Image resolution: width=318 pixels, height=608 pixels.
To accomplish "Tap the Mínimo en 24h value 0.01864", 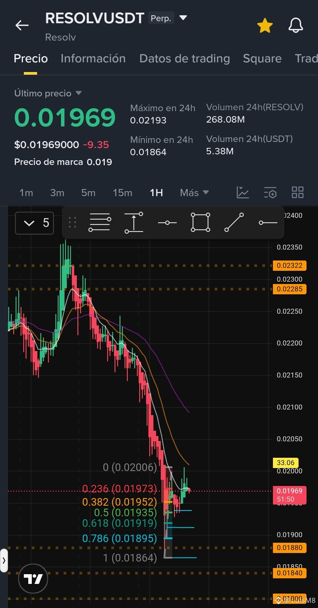I will click(x=148, y=152).
